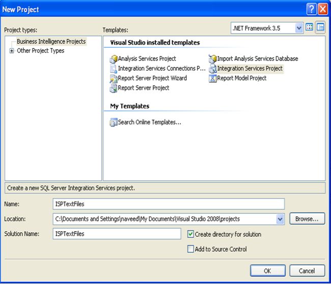Select the Report Server Project icon
Screen dimensions: 331x285
pyautogui.click(x=114, y=88)
